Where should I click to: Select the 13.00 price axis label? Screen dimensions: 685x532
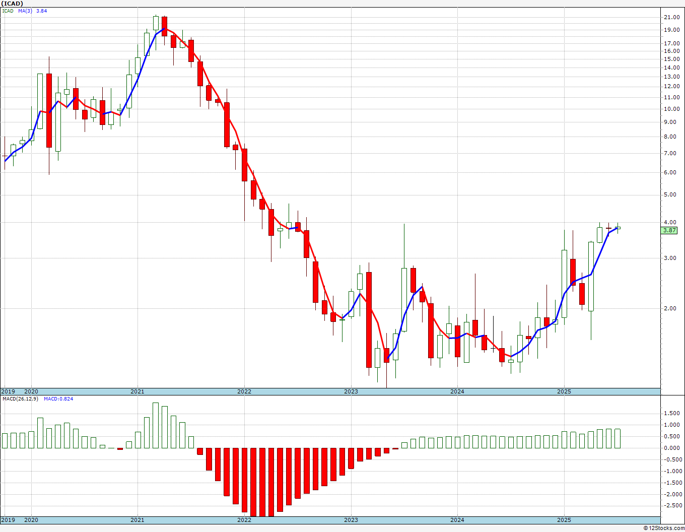(x=672, y=77)
